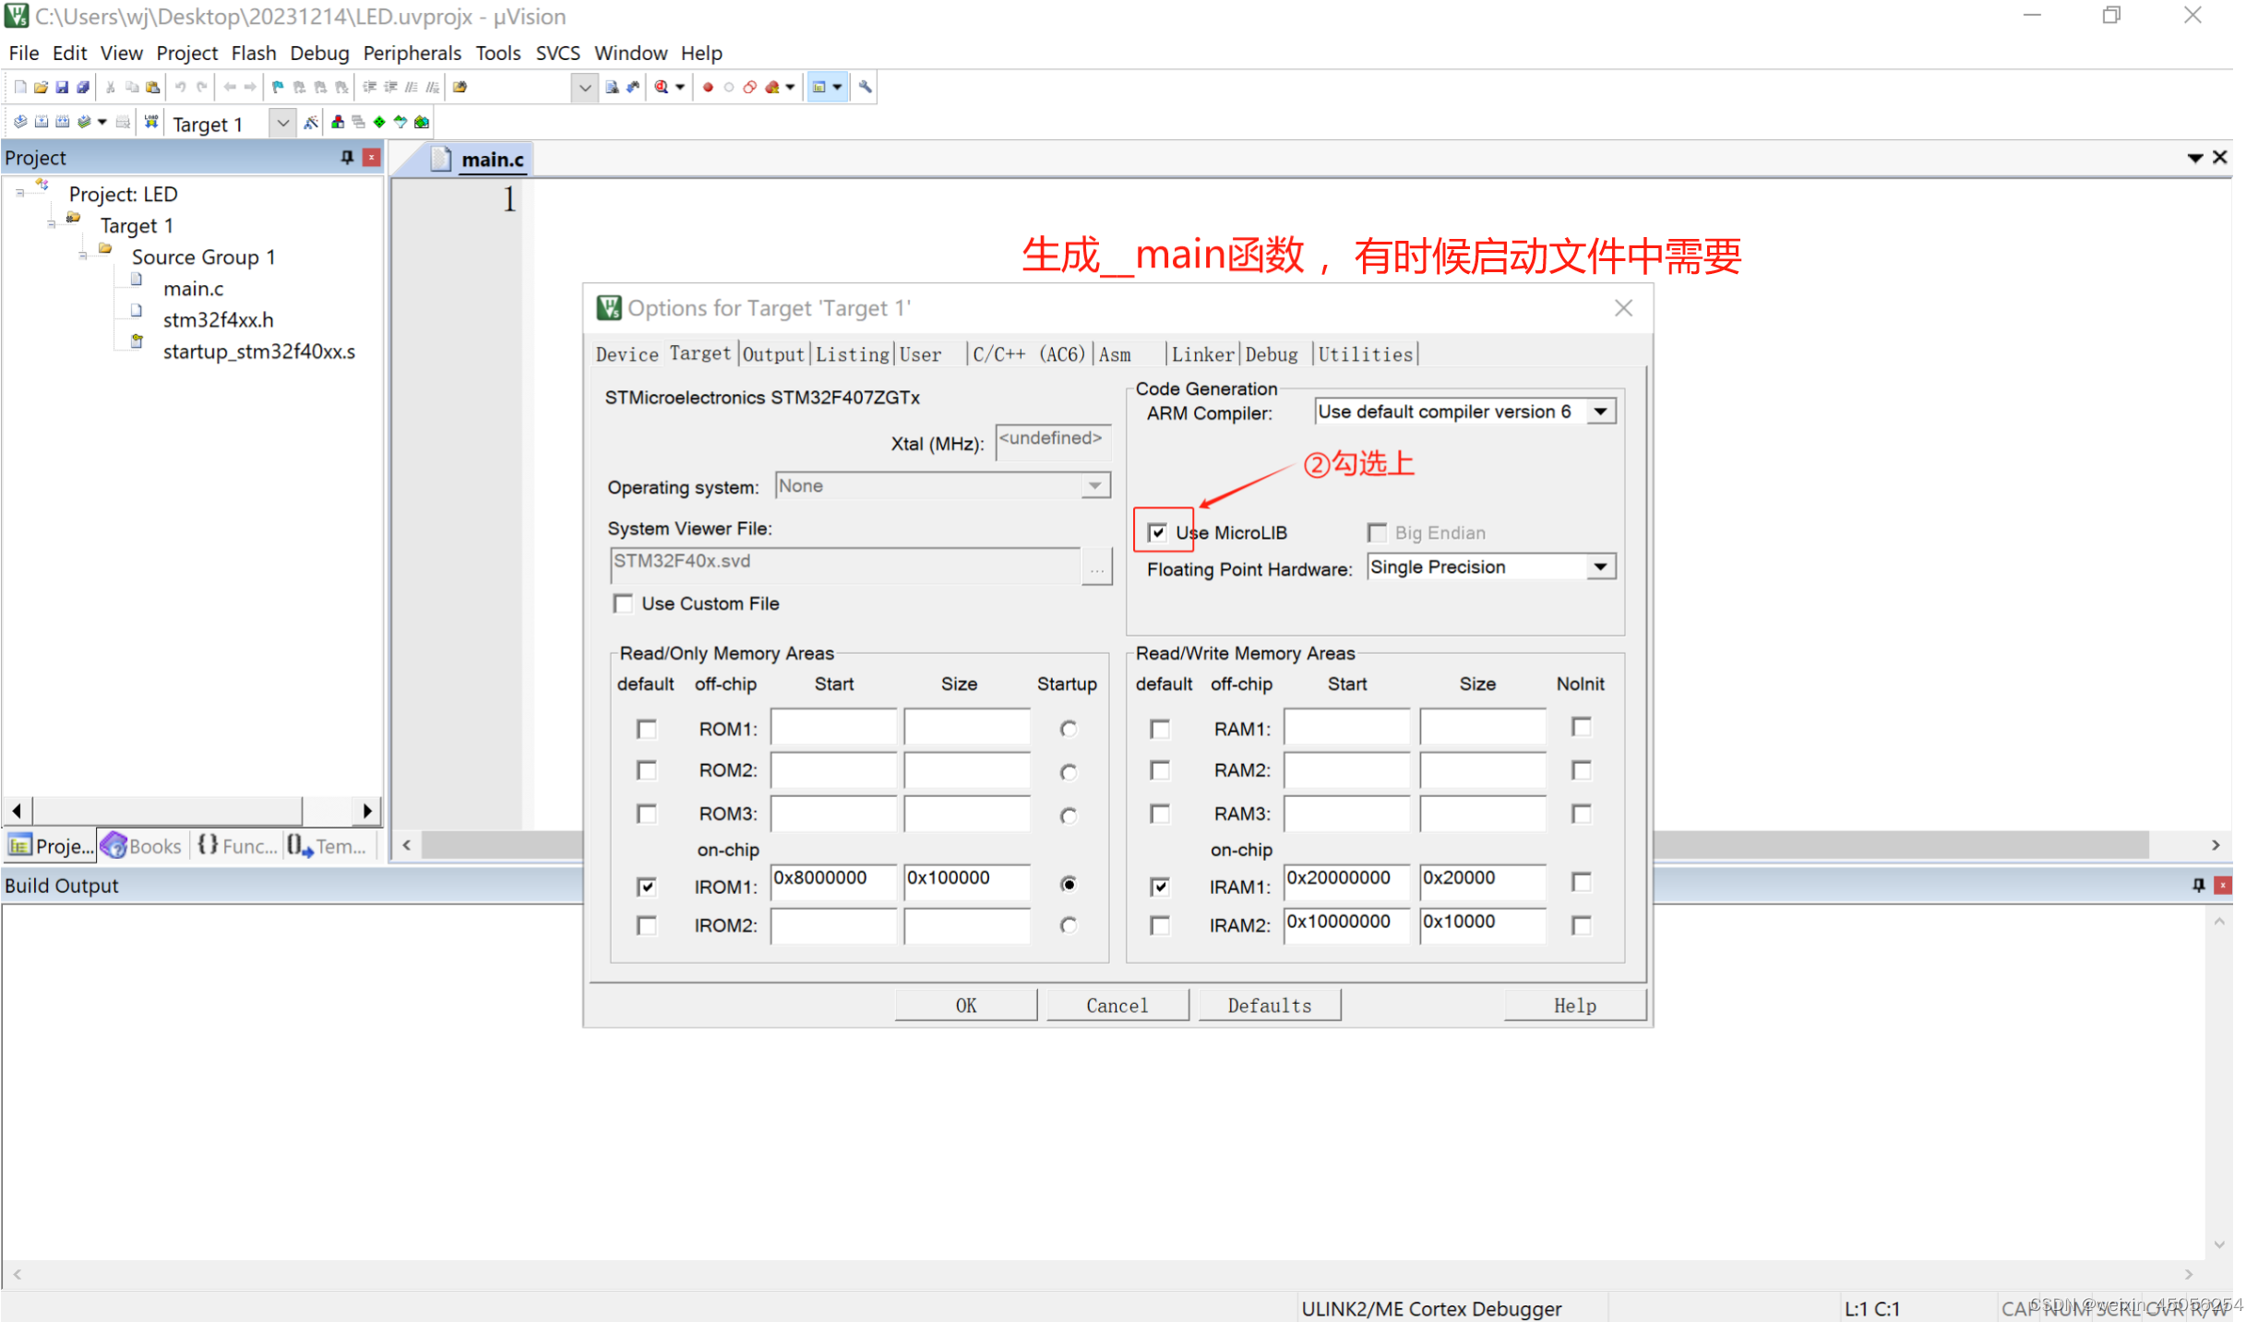Toggle the IRAM1 default checkbox
Screen dimensions: 2258x1322
1160,887
